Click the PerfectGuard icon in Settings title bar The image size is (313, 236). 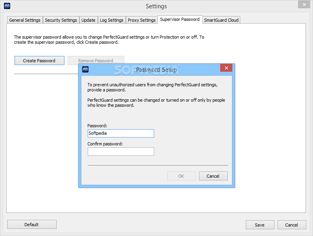(x=7, y=6)
